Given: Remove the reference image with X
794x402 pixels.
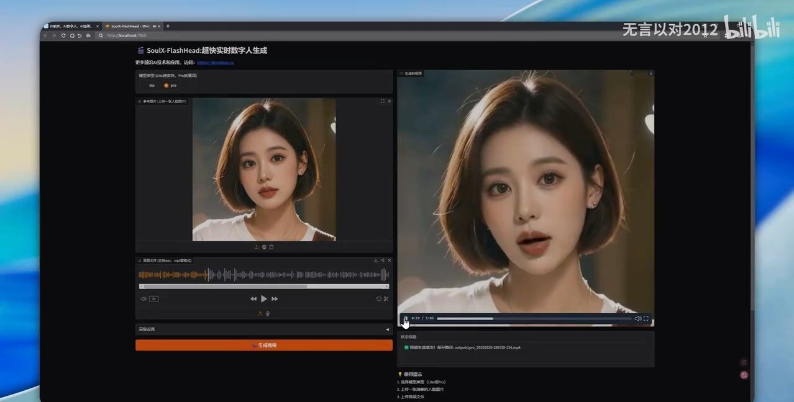Looking at the screenshot, I should pyautogui.click(x=390, y=100).
